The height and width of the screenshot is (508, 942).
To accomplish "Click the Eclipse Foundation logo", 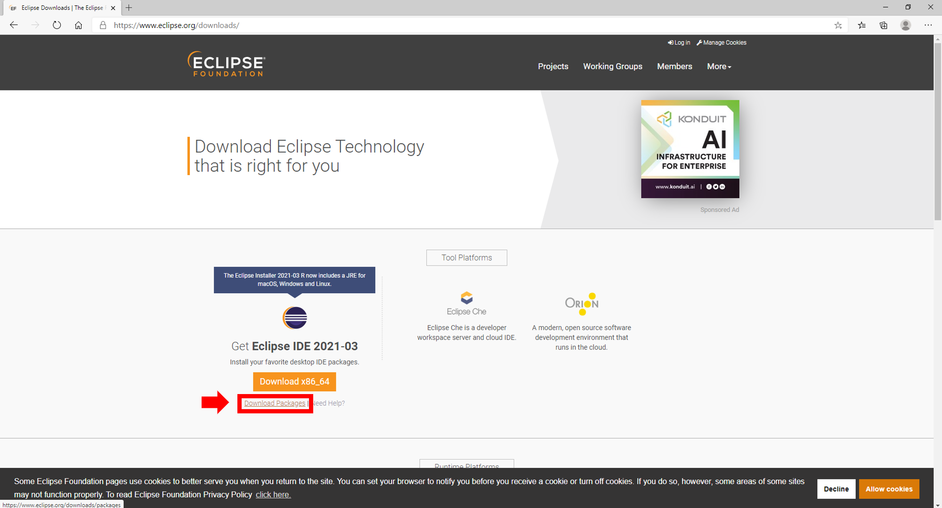I will click(227, 64).
